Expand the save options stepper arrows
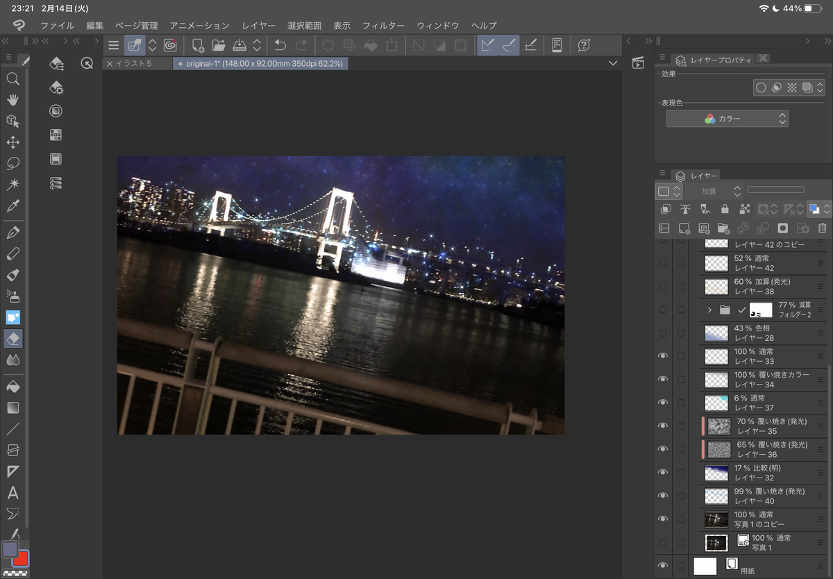Viewport: 833px width, 579px height. (257, 45)
